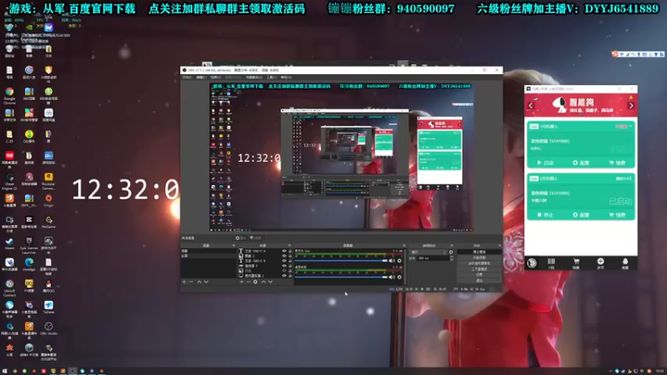Open WeGame desktop icon
Image resolution: width=667 pixels, height=375 pixels.
click(48, 222)
